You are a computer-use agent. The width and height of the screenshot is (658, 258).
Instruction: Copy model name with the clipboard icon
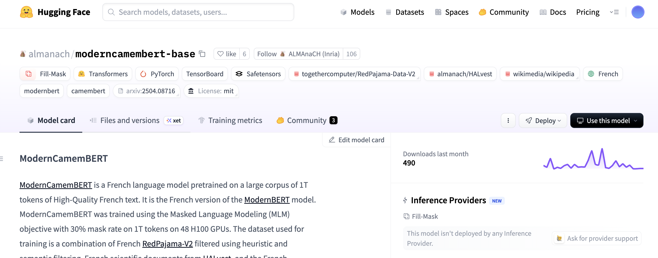click(x=202, y=54)
